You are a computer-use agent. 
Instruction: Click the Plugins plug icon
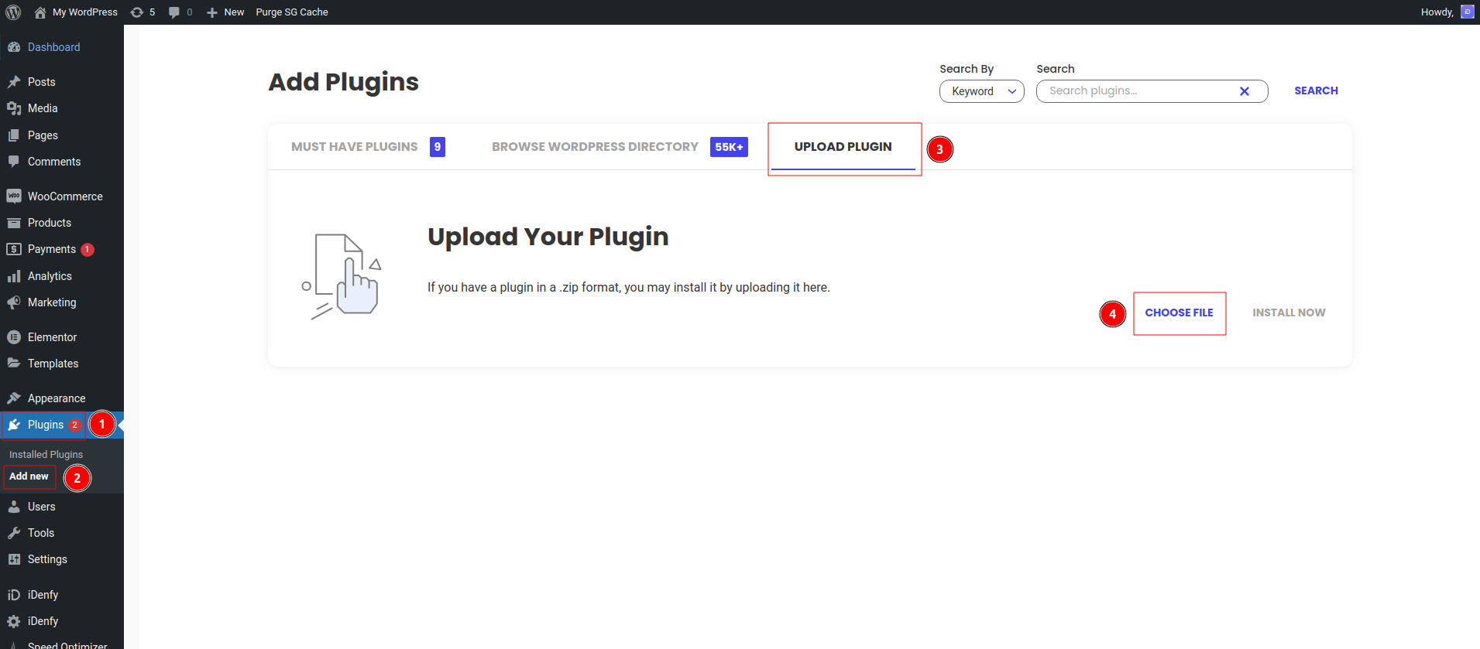pyautogui.click(x=14, y=425)
